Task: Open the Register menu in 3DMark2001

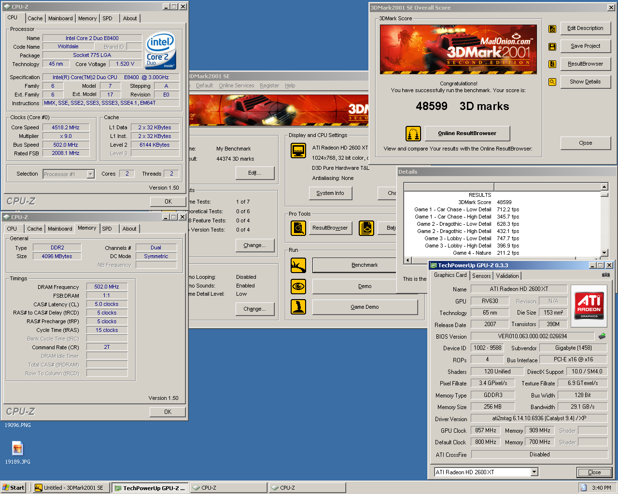Action: pyautogui.click(x=269, y=85)
